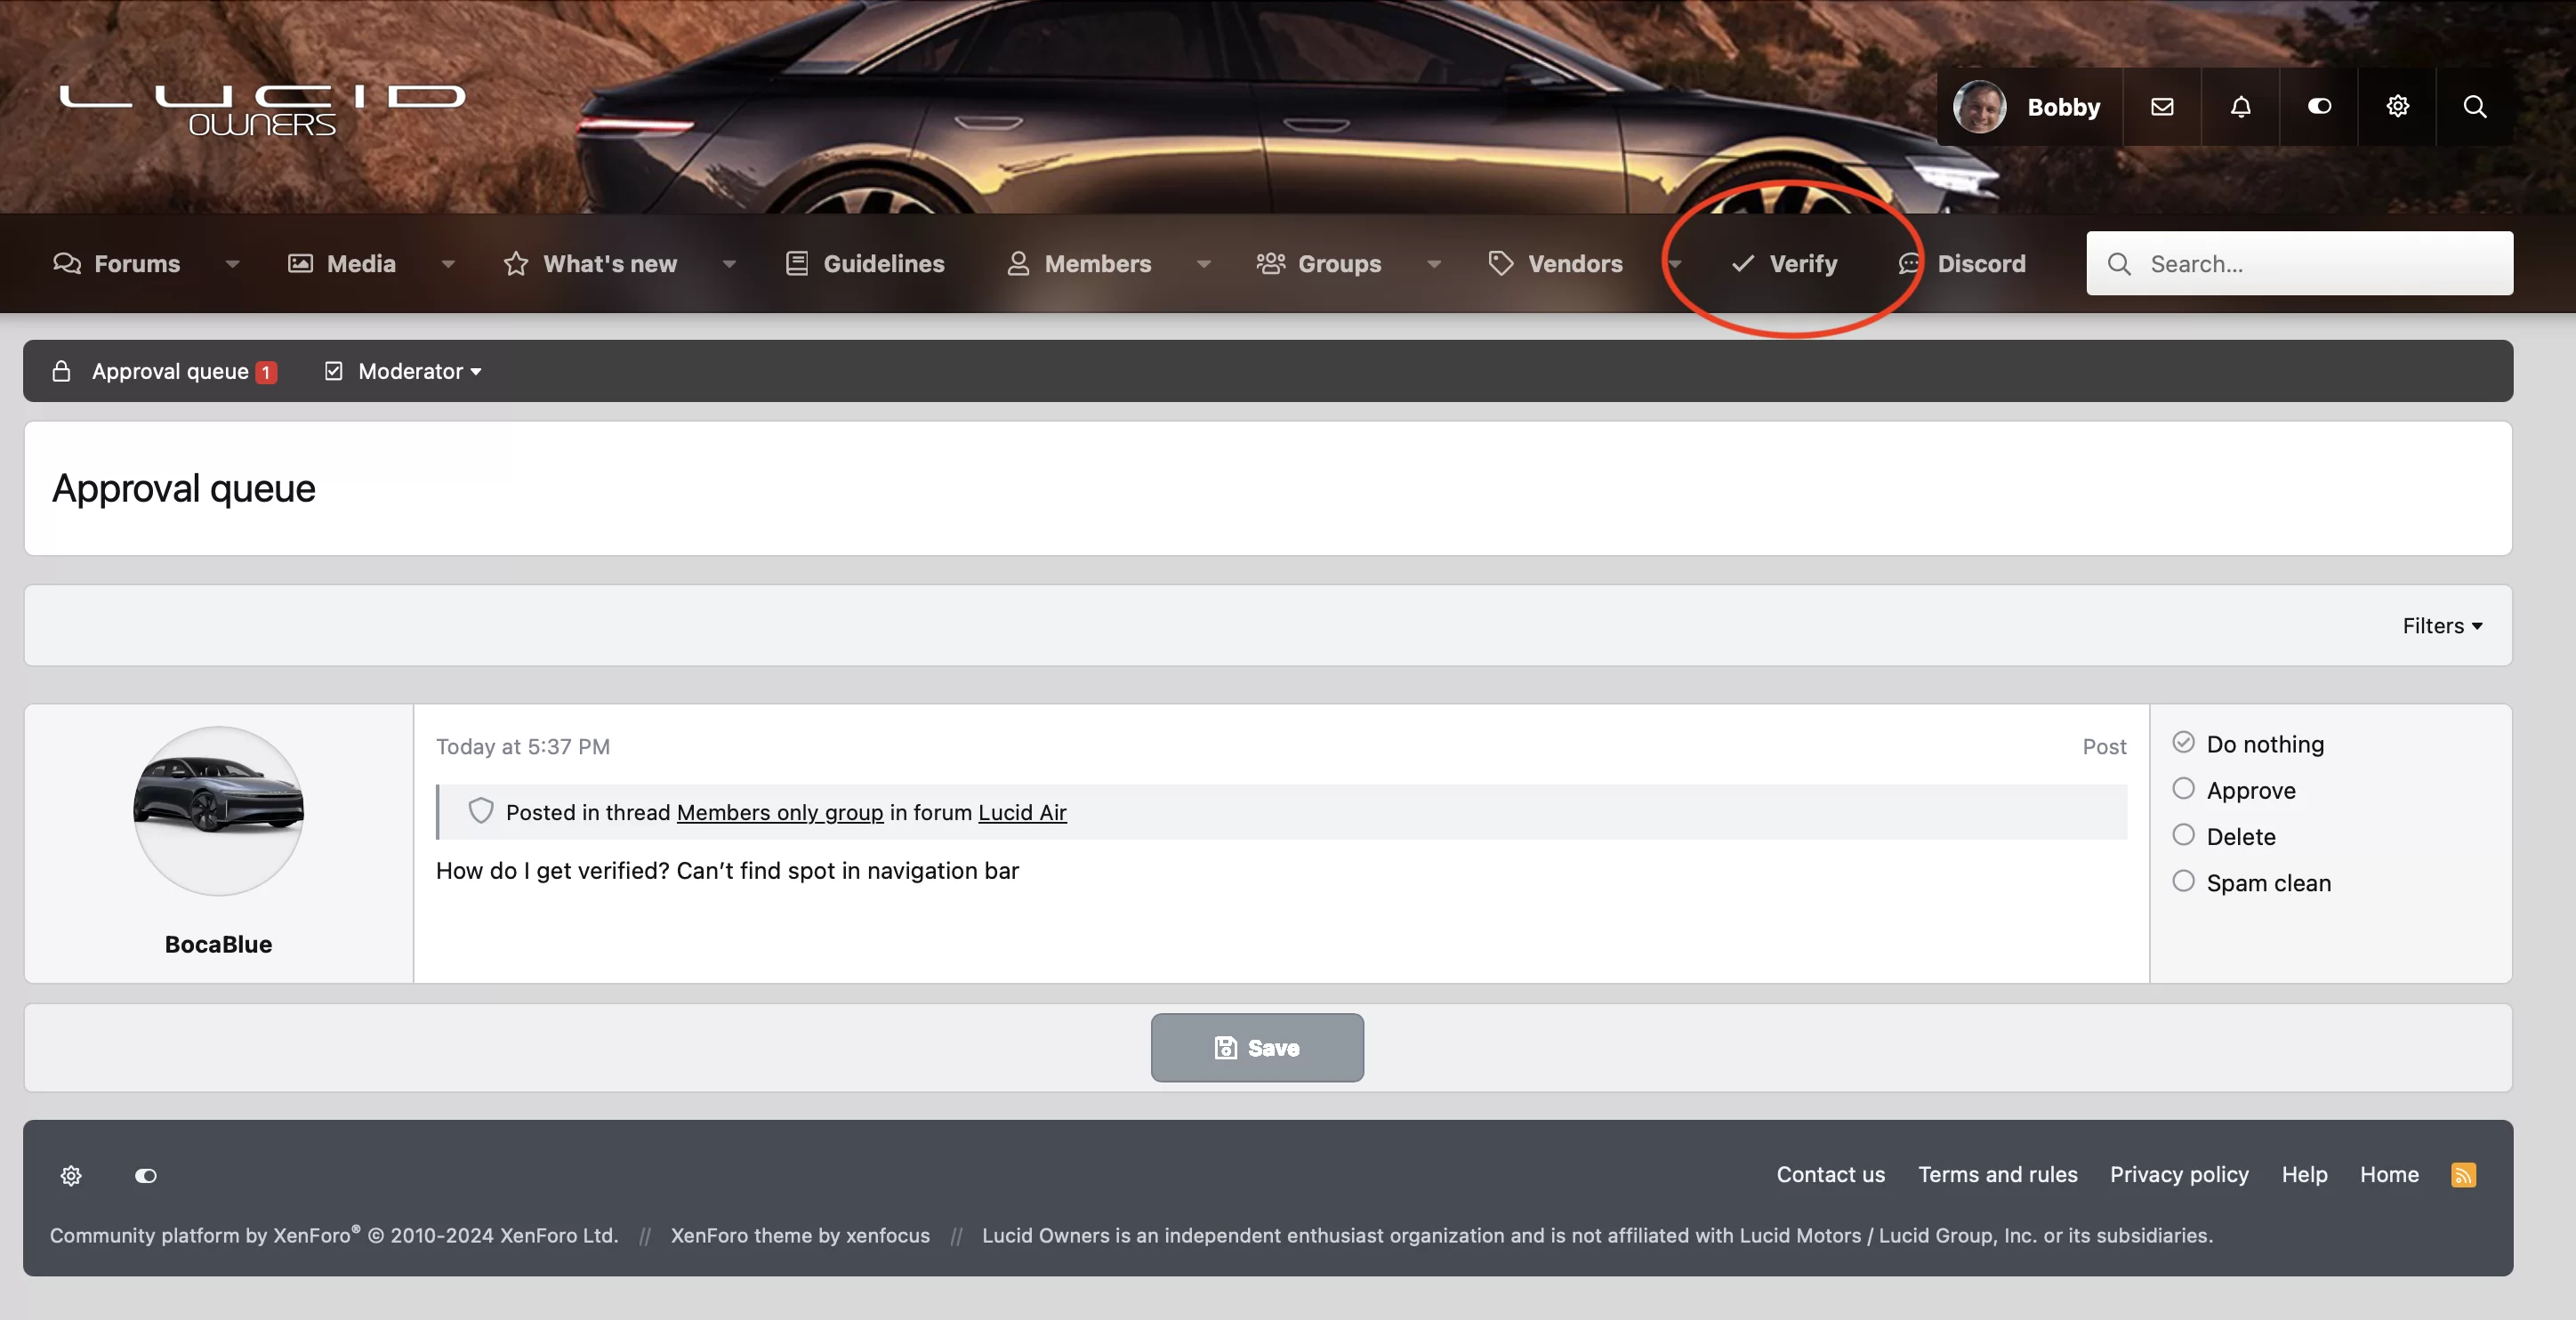This screenshot has height=1320, width=2576.
Task: Open the Community platform by XenForo link
Action: pyautogui.click(x=334, y=1235)
